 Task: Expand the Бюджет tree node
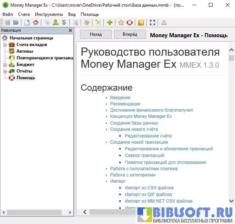pyautogui.click(x=5, y=64)
